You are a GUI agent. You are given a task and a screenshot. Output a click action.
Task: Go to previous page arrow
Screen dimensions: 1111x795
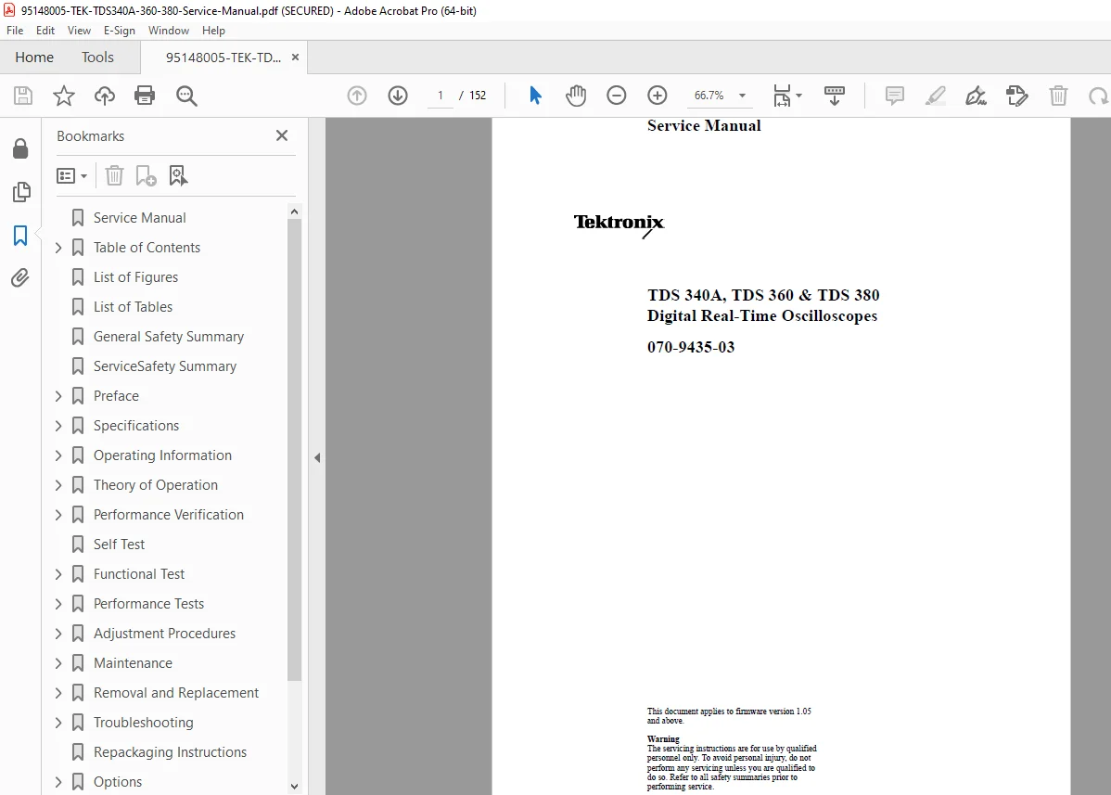point(357,95)
